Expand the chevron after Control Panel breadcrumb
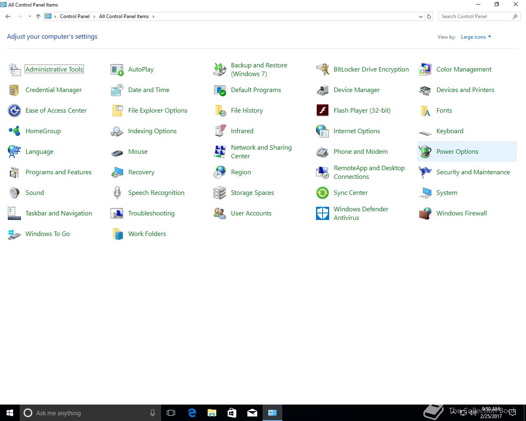The image size is (526, 421). click(95, 16)
